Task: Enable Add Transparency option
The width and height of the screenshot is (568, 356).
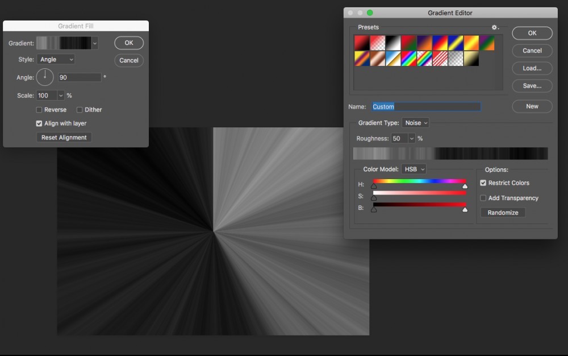Action: [x=483, y=198]
